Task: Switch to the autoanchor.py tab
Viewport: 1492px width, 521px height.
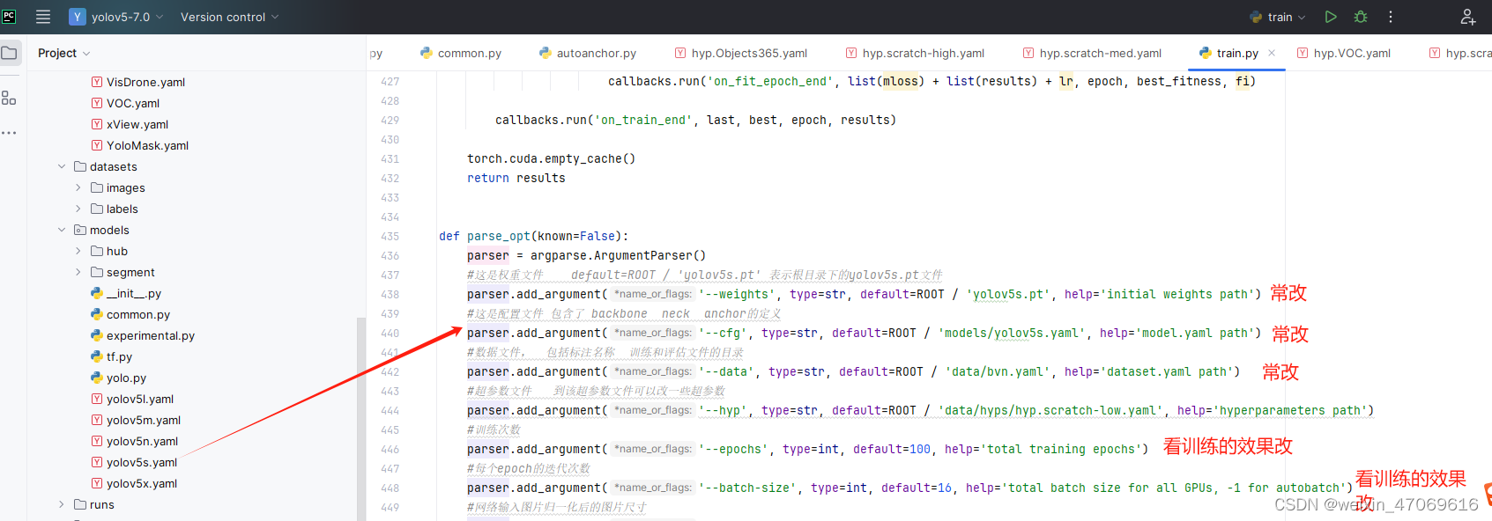Action: point(587,53)
